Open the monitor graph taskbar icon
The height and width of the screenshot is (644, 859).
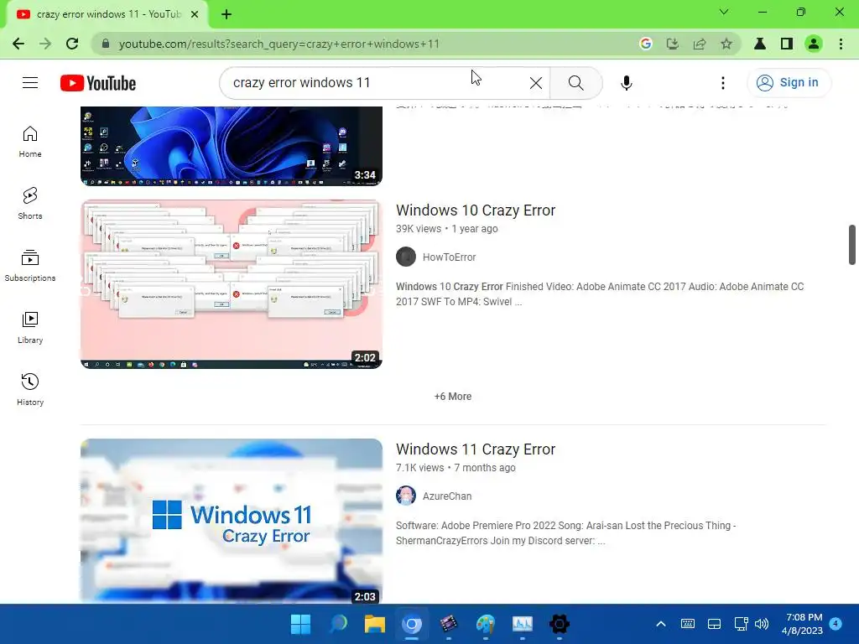(x=523, y=624)
